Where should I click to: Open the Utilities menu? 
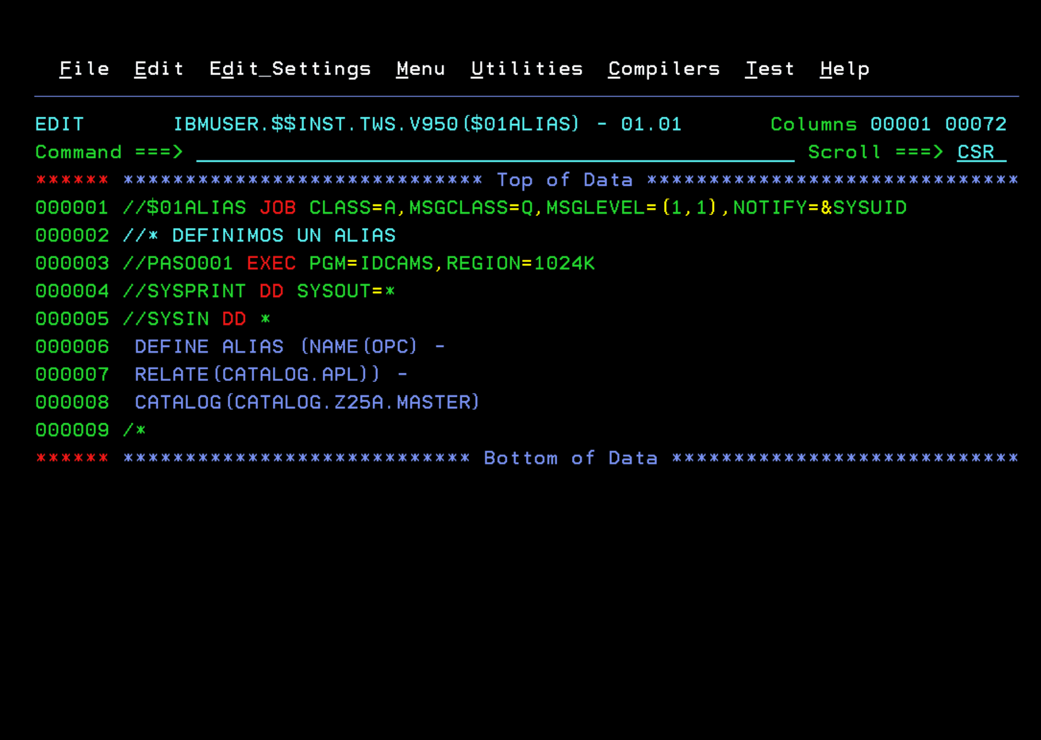(x=527, y=68)
